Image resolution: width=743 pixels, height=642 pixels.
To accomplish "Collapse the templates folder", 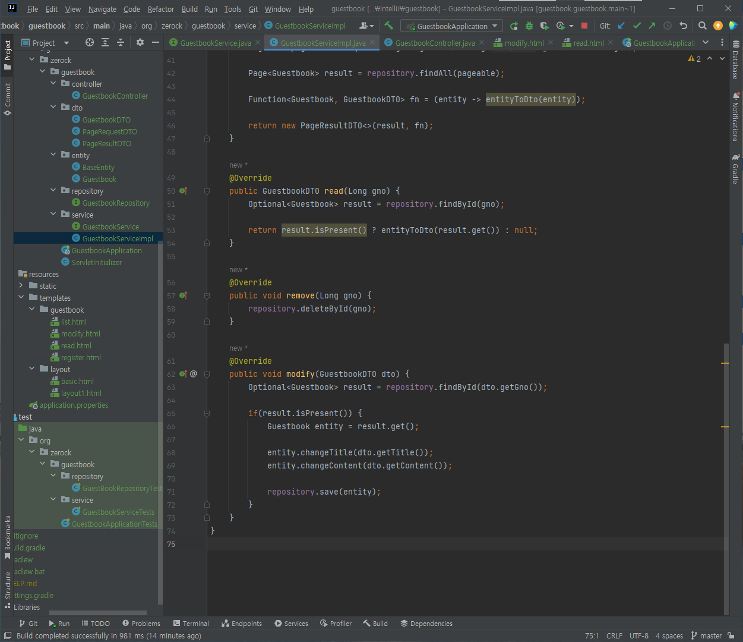I will 21,298.
